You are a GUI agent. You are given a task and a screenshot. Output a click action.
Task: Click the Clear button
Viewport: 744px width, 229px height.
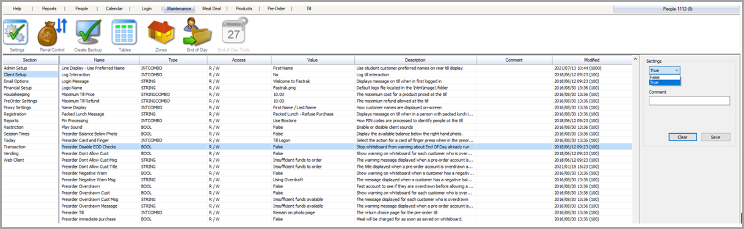682,137
